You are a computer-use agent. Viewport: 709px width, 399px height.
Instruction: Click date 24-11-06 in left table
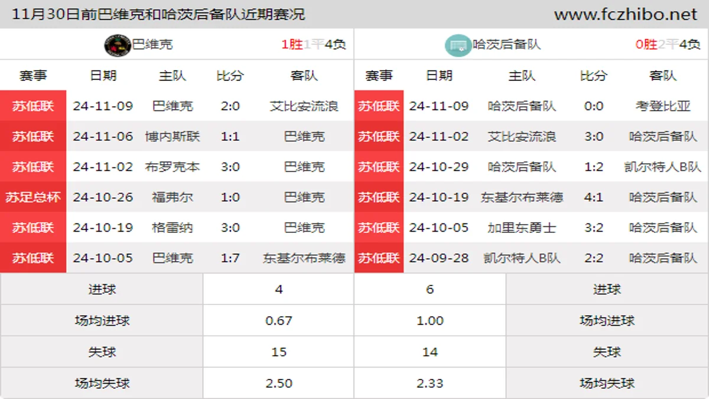tap(103, 137)
